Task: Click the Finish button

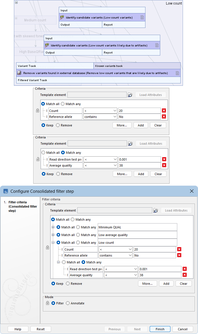Action: (x=160, y=329)
